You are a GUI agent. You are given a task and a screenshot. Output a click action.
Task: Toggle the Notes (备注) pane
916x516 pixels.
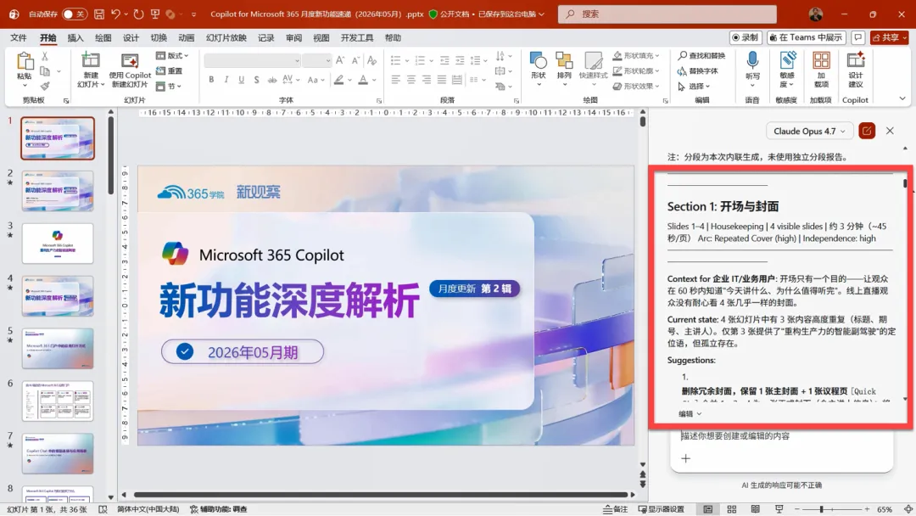click(615, 509)
